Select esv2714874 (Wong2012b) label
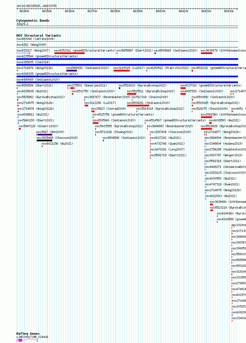This screenshot has height=343, width=246. (x=35, y=68)
